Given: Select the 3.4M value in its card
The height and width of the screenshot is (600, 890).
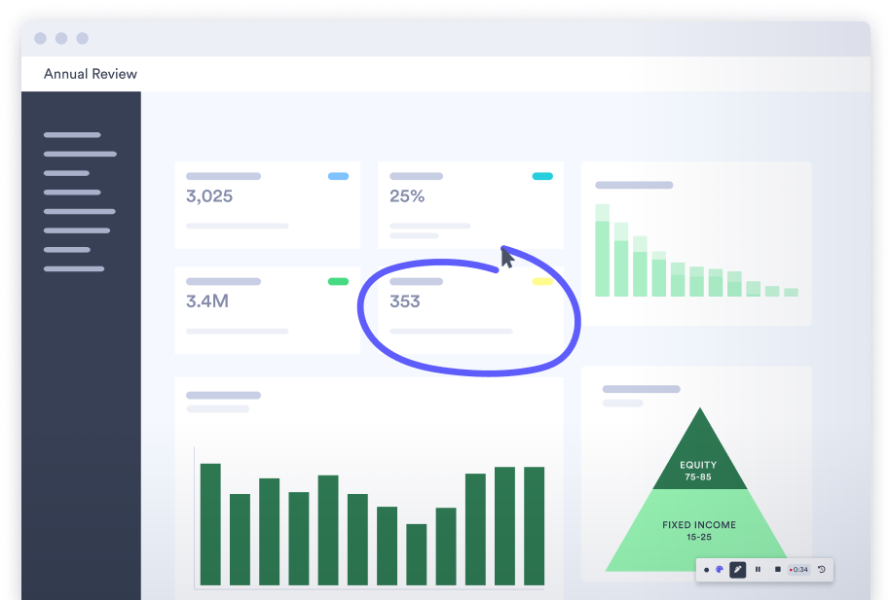Looking at the screenshot, I should [207, 301].
